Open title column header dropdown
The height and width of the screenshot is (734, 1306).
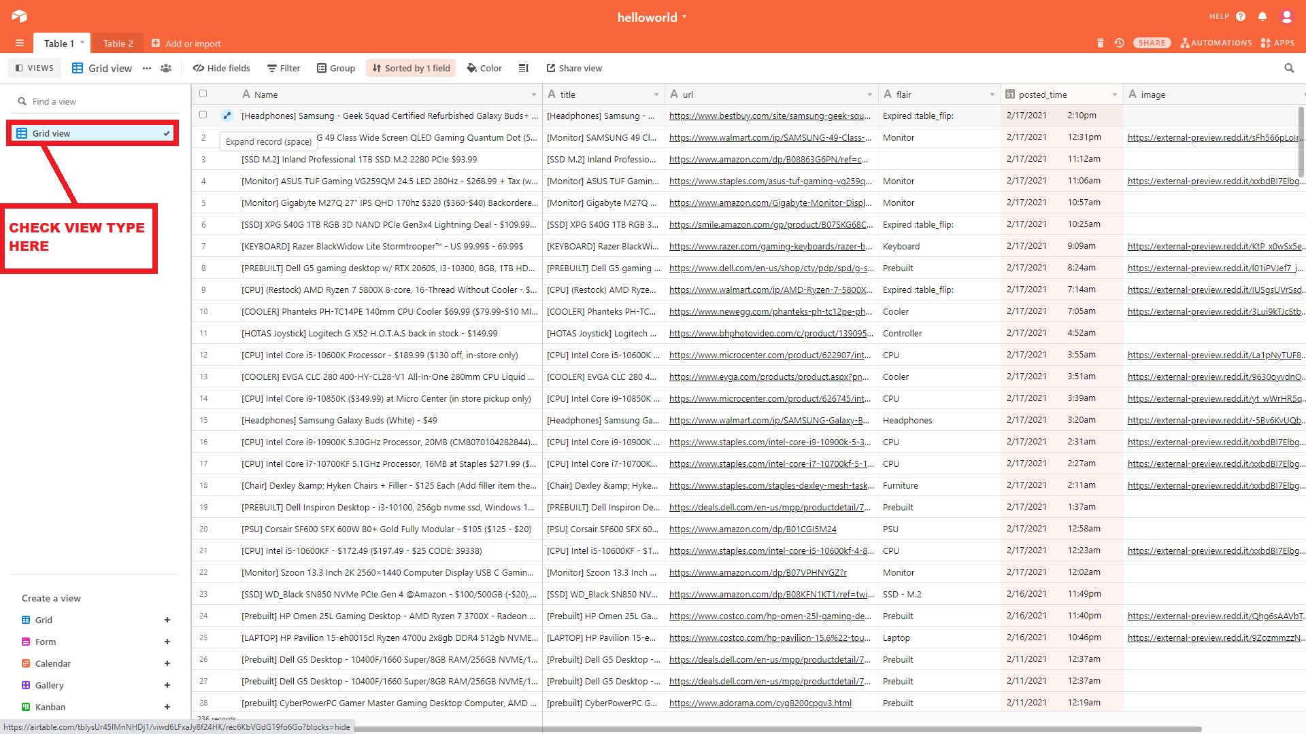pos(656,94)
